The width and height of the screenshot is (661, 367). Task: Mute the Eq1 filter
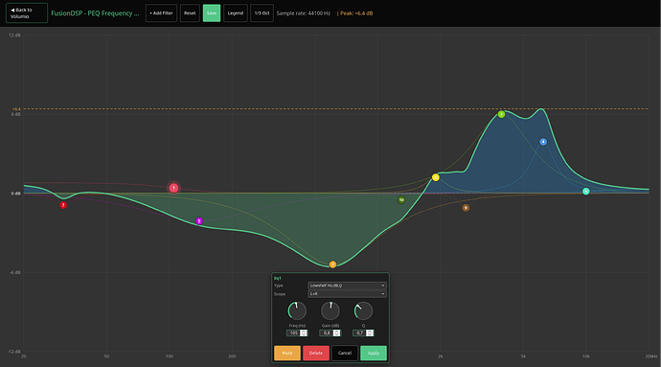pos(287,353)
